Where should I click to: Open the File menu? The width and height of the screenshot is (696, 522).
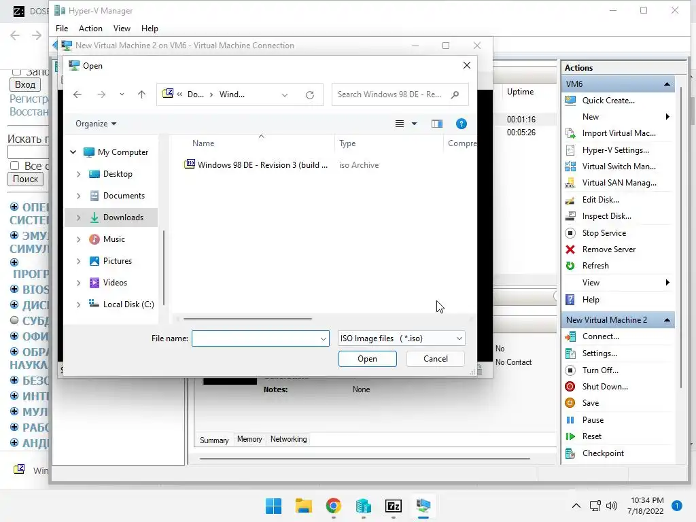click(62, 29)
